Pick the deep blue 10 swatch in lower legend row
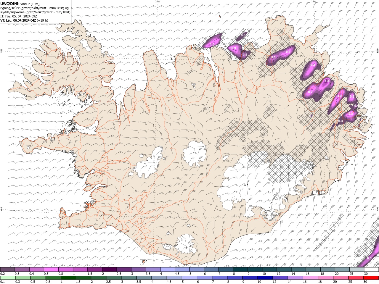Screen dimensions: 379x284 pyautogui.click(x=265, y=278)
